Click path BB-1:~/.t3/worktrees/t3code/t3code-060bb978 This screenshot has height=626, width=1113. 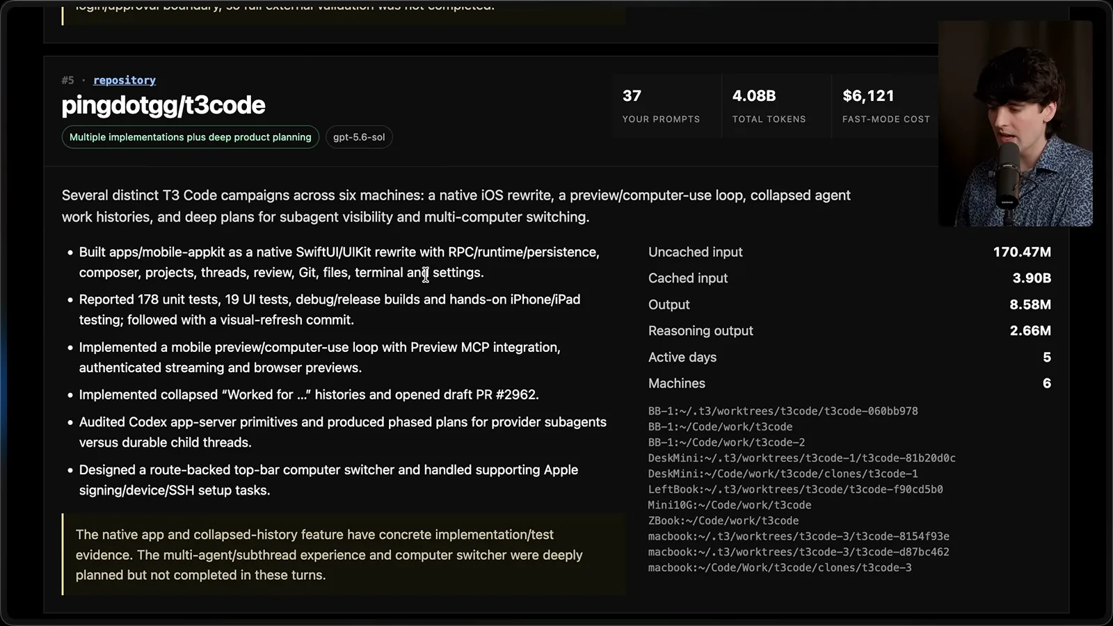tap(783, 411)
